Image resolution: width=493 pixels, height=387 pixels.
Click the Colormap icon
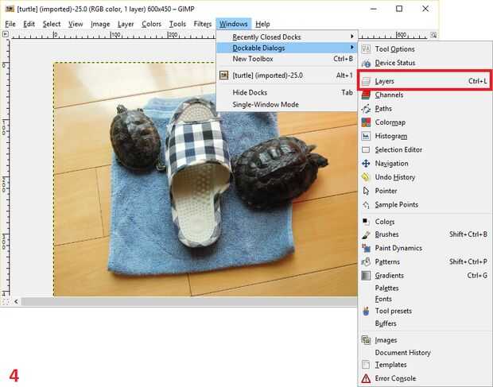pos(366,122)
